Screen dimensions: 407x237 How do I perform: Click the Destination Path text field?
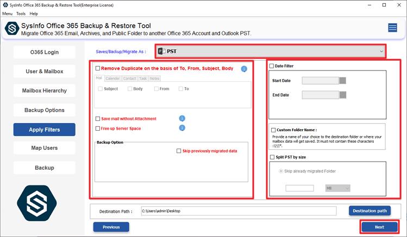238,211
